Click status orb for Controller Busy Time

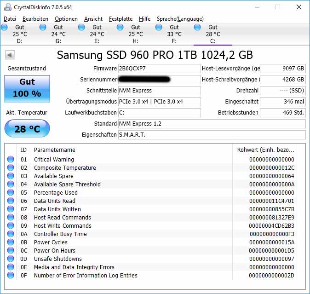(x=11, y=234)
